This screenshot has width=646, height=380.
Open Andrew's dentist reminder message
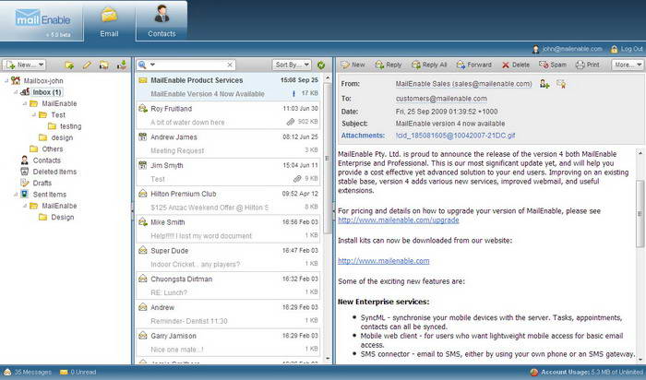click(x=228, y=315)
